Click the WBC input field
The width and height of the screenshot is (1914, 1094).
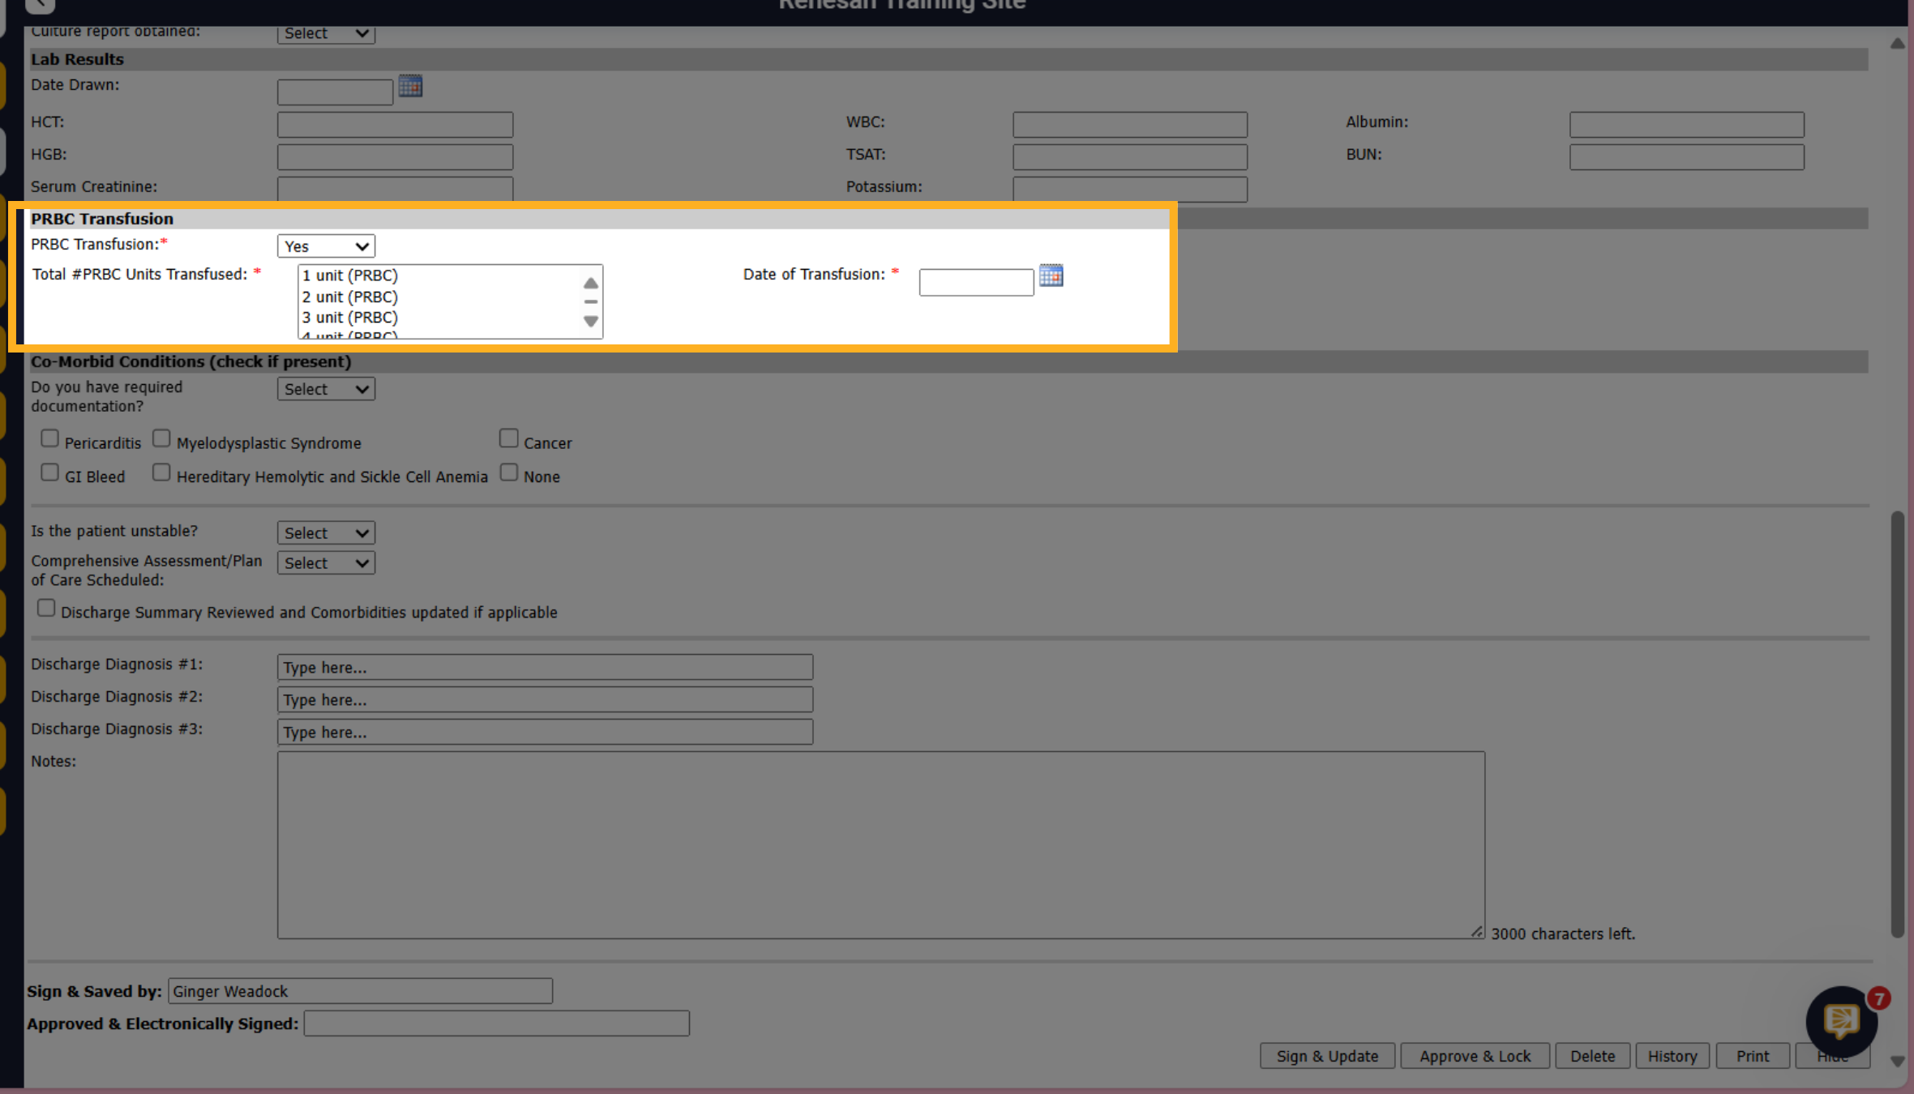pyautogui.click(x=1129, y=125)
